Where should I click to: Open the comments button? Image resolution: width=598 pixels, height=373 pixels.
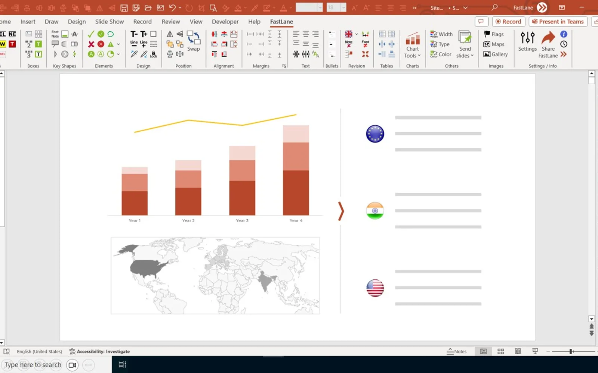481,22
